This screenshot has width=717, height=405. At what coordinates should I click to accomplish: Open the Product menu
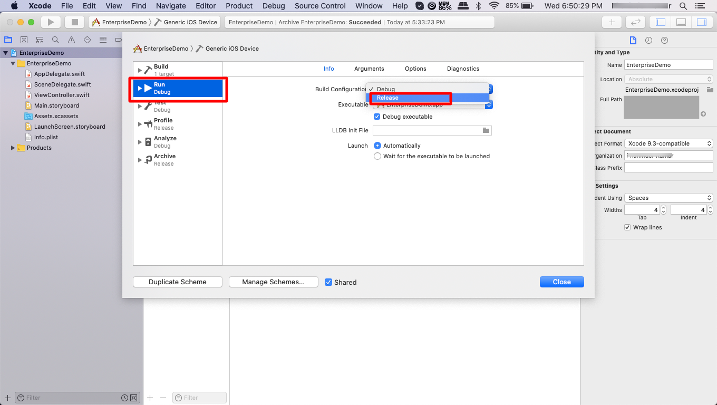pyautogui.click(x=239, y=6)
